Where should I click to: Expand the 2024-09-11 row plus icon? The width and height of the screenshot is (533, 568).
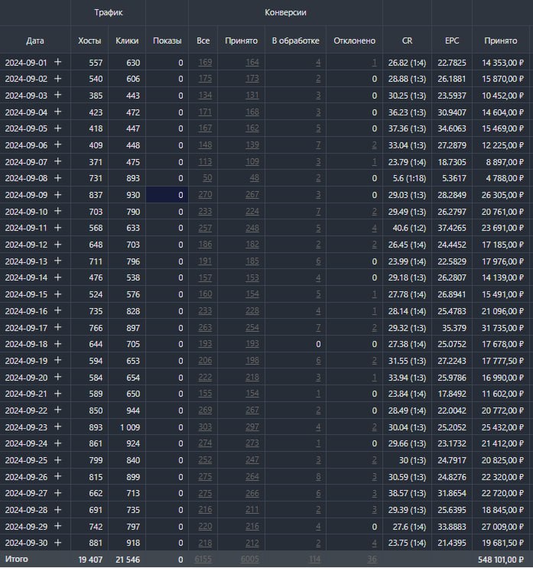coord(57,228)
